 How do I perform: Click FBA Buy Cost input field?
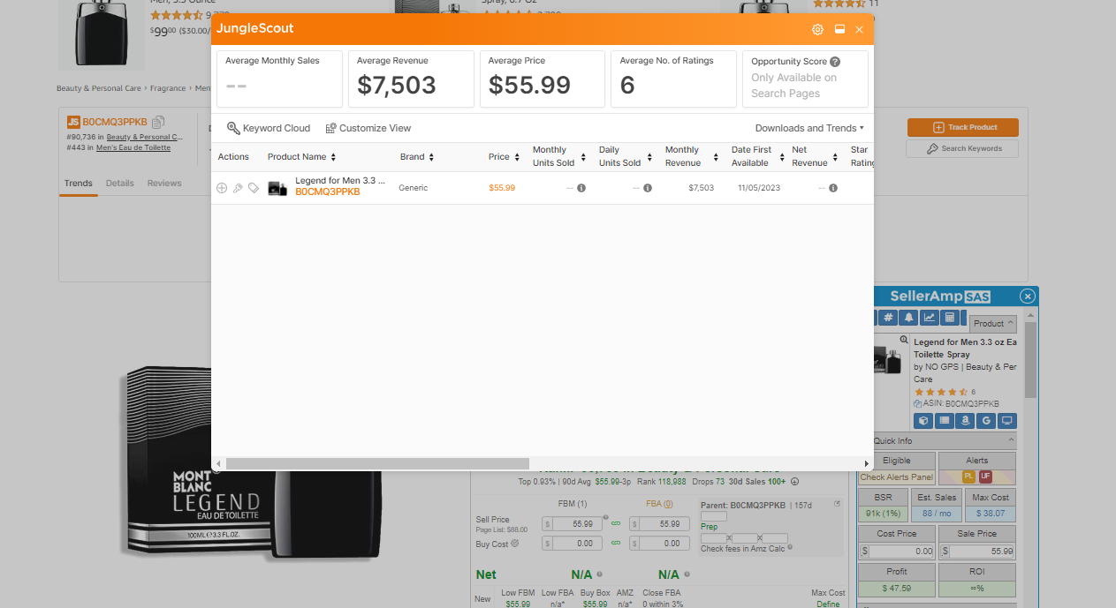click(x=666, y=544)
